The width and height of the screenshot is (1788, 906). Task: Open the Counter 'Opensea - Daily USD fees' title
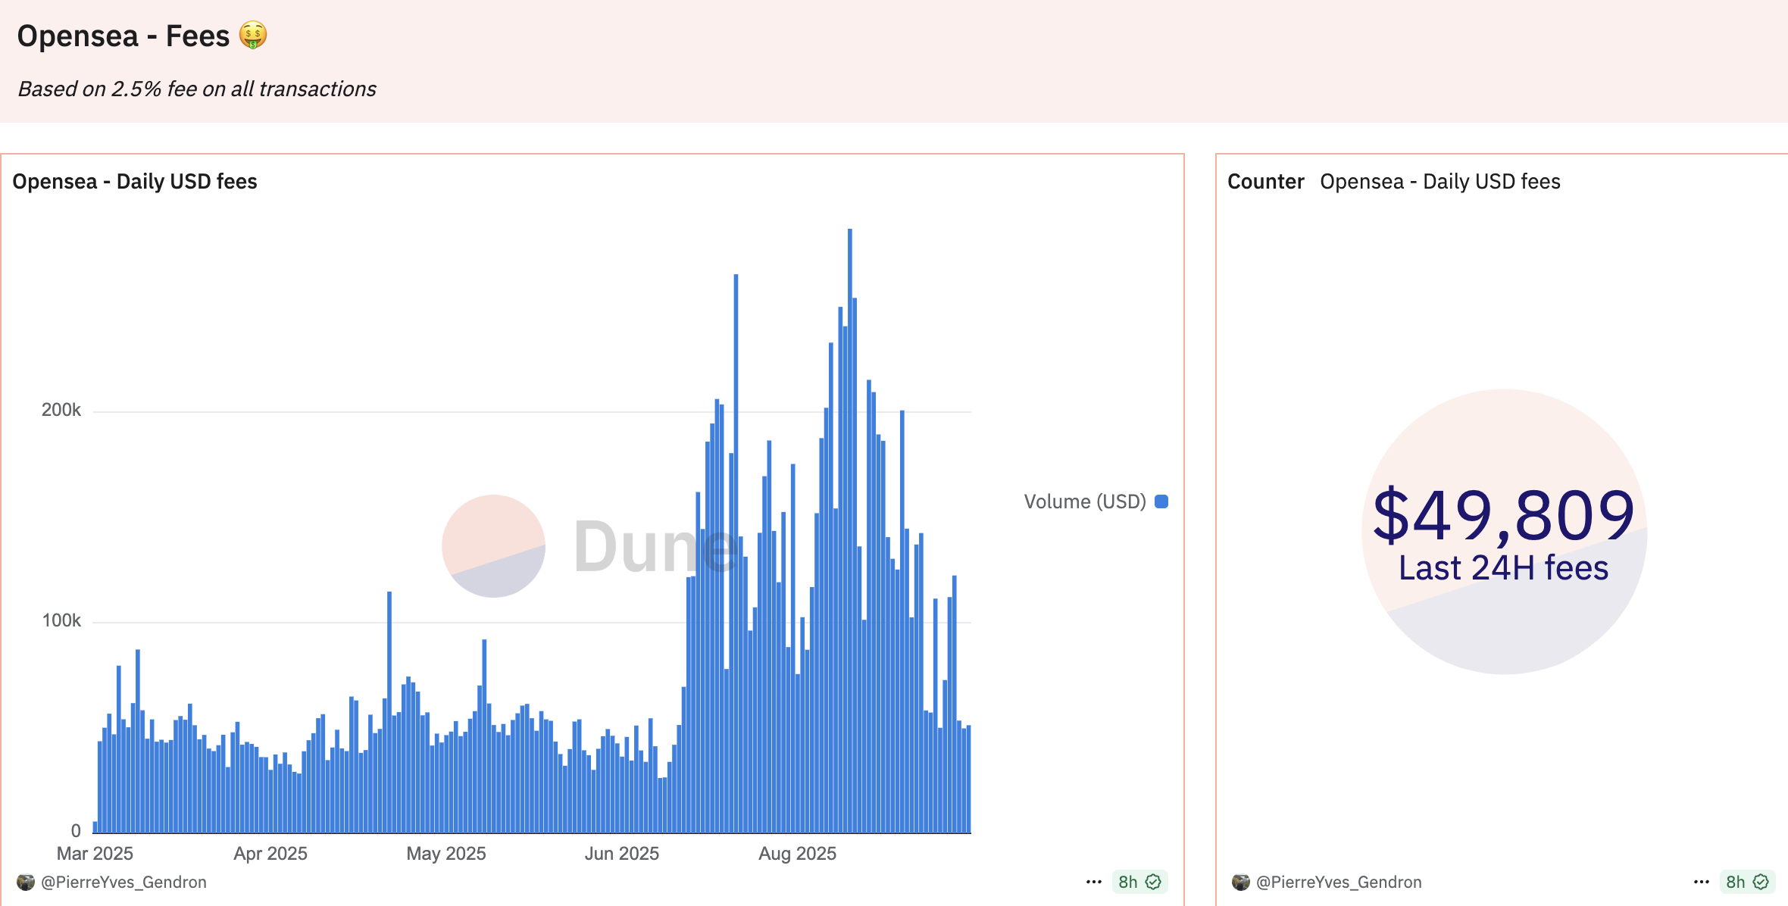pos(1439,182)
